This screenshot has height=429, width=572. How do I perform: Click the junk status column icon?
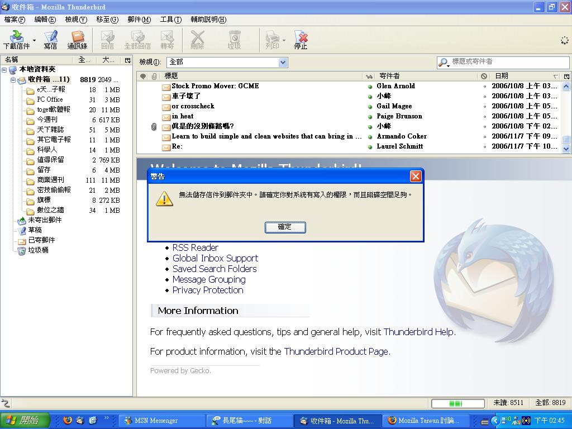pyautogui.click(x=484, y=76)
